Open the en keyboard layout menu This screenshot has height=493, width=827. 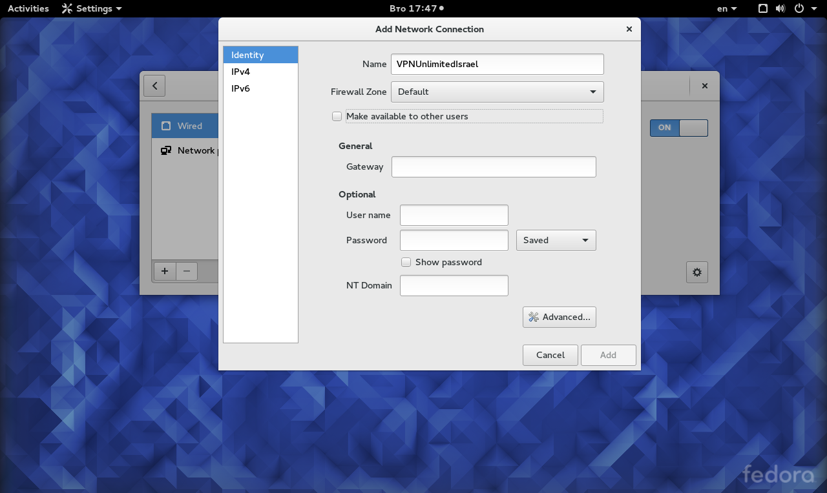727,8
